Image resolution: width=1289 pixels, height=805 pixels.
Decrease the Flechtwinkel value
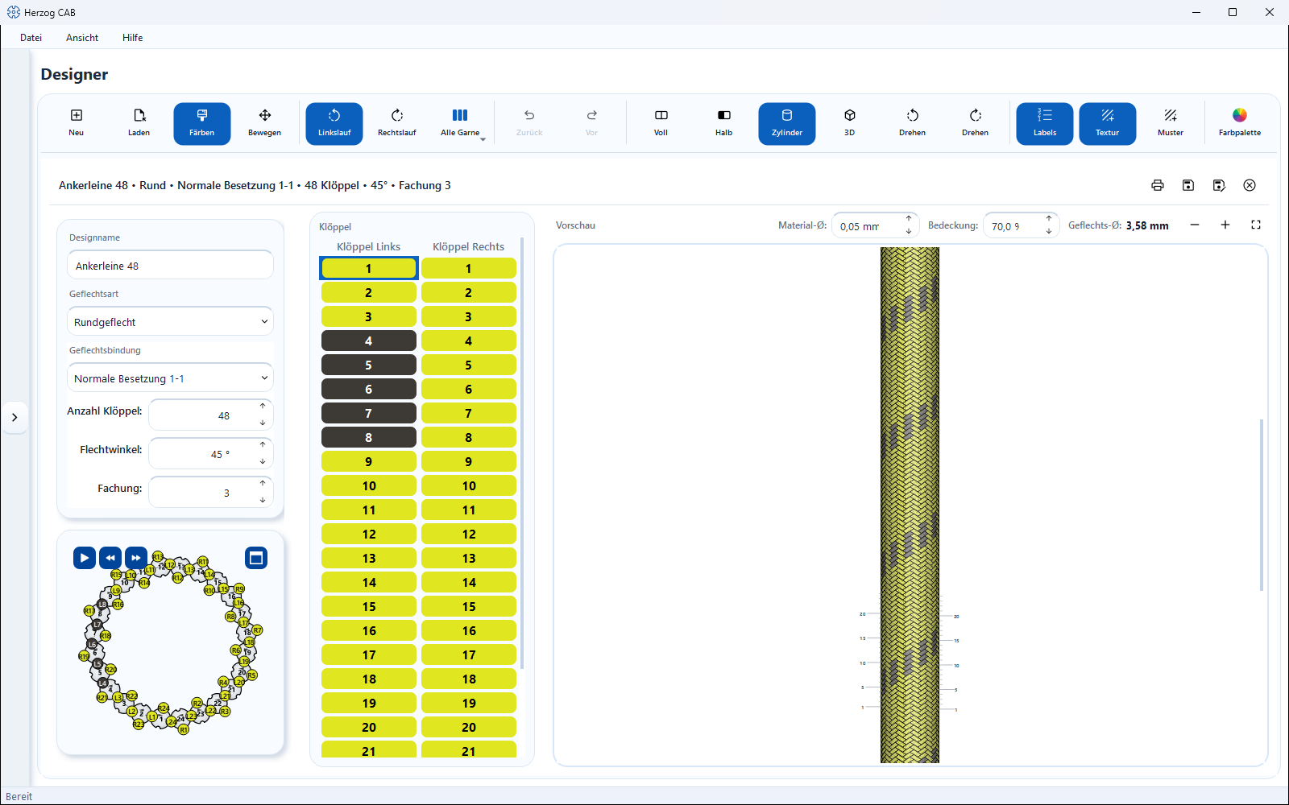point(263,461)
